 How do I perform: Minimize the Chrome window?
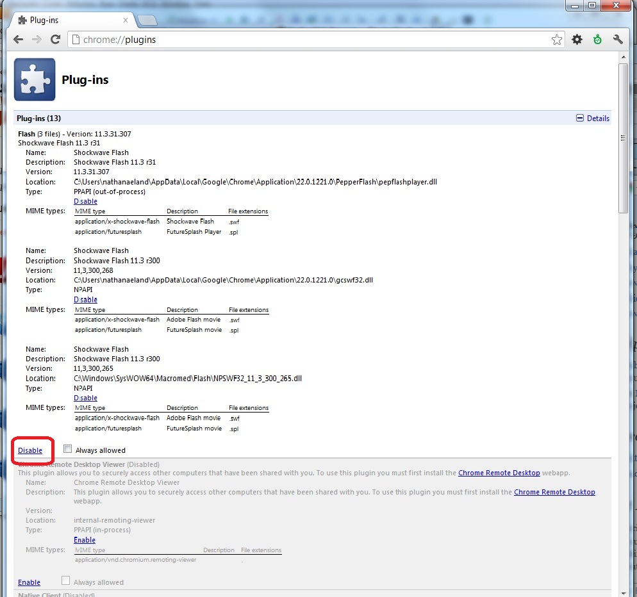click(574, 5)
